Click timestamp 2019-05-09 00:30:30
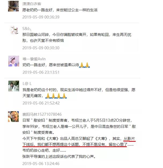The height and width of the screenshot is (168, 163). pyautogui.click(x=41, y=48)
